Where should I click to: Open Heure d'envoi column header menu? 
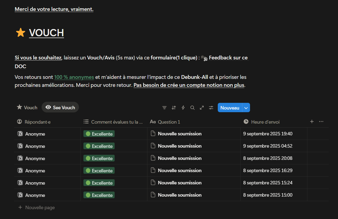(265, 122)
